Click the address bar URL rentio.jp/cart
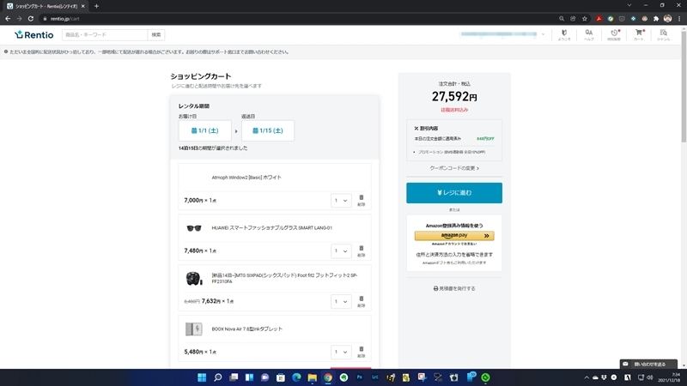Viewport: 687px width, 386px height. pos(65,19)
